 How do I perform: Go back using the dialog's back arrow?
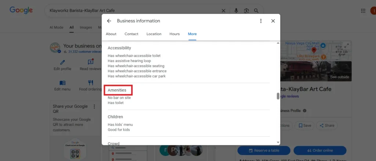click(109, 21)
